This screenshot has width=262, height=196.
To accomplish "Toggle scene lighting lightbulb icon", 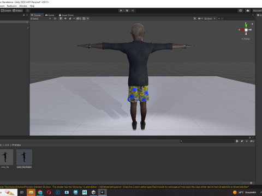I will [61, 19].
